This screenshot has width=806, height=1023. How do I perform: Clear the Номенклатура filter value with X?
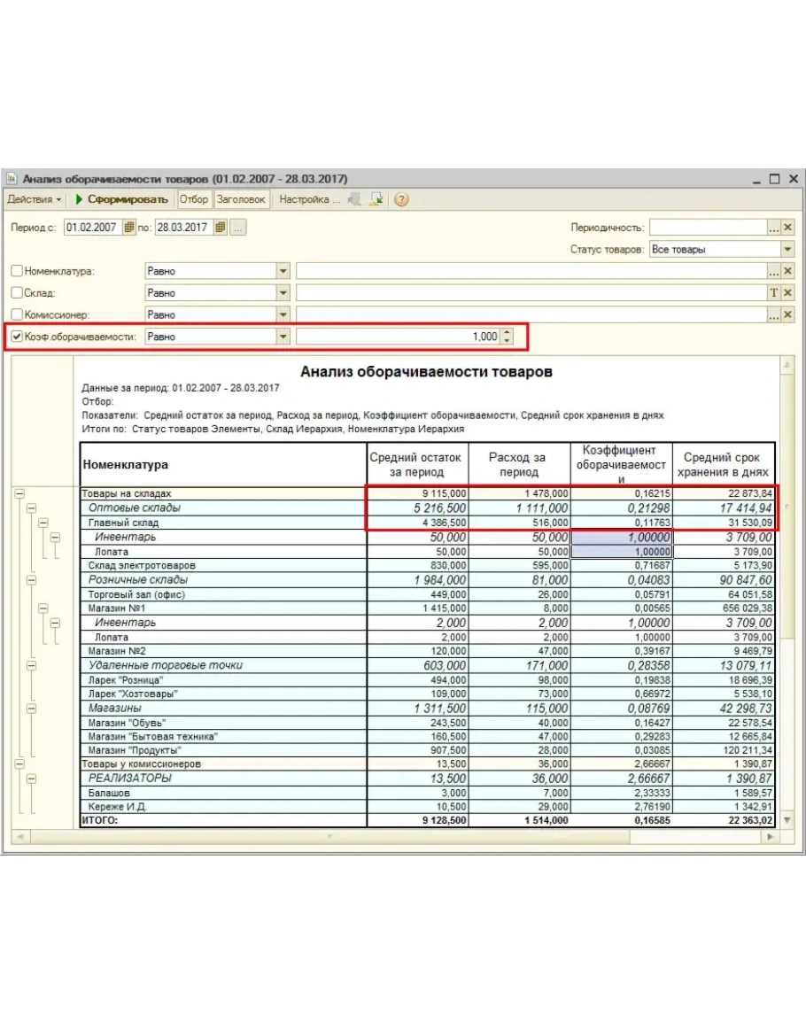point(787,271)
